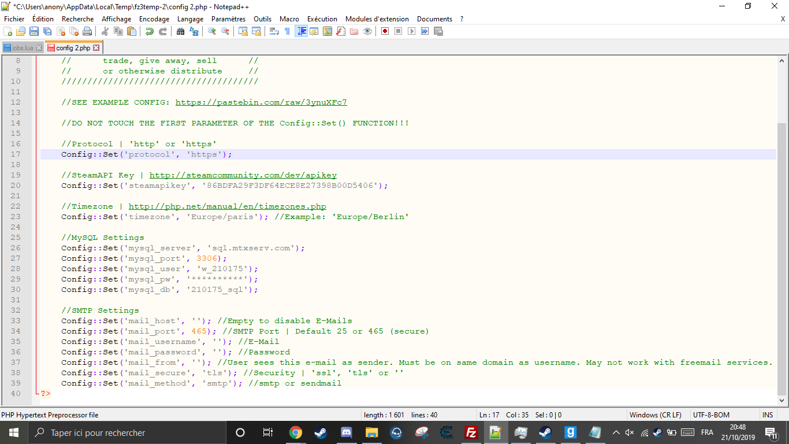
Task: Toggle the Folder as Workspace icon
Action: click(x=353, y=31)
